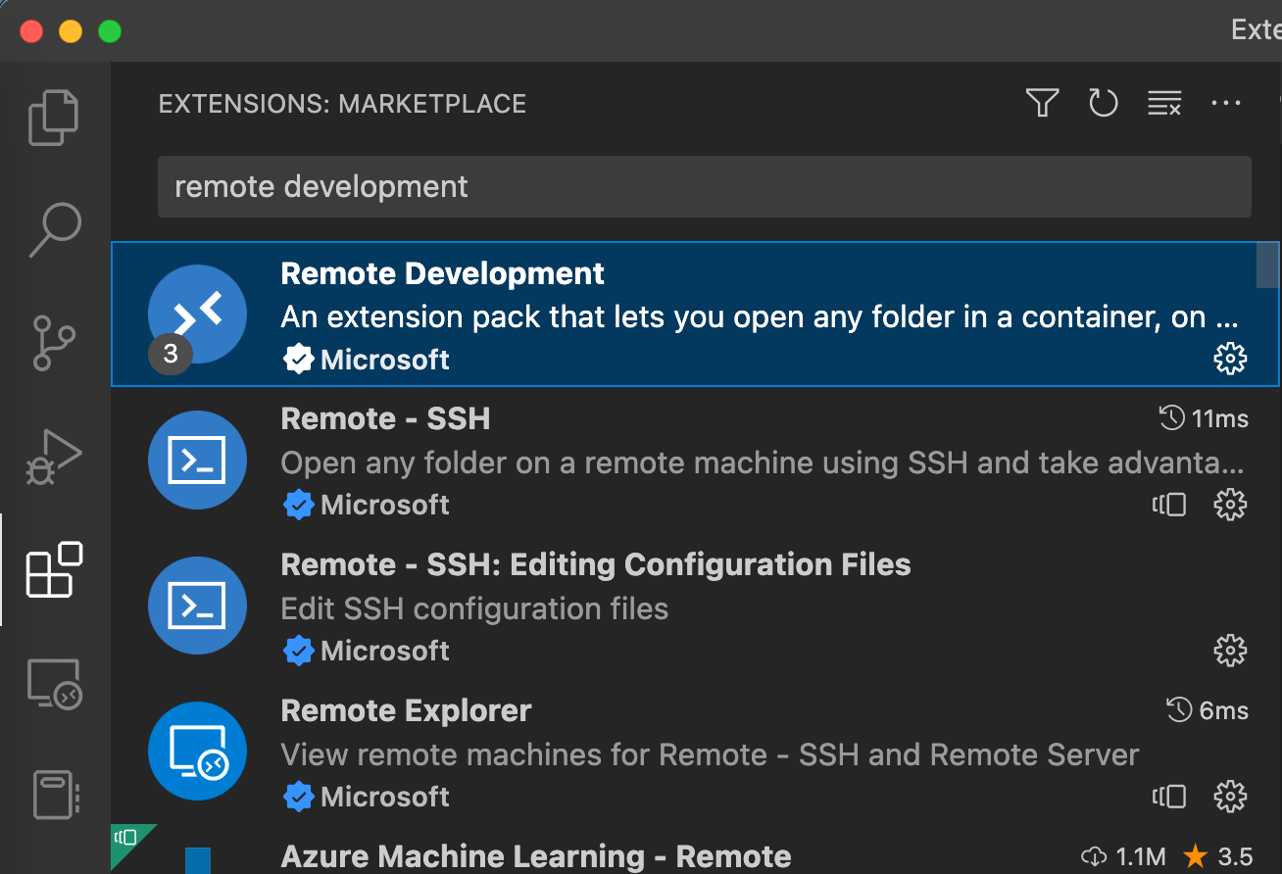Open the notebook icon in activity bar
Screen dimensions: 1282x874
pos(55,795)
